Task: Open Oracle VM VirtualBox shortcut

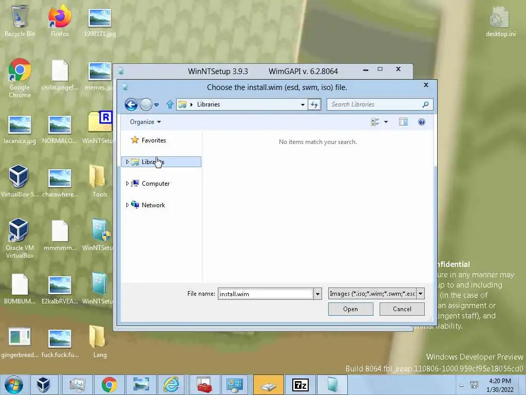Action: (x=20, y=239)
